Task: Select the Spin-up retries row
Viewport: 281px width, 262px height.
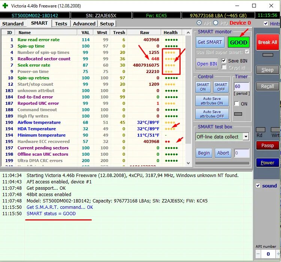Action: (93, 78)
